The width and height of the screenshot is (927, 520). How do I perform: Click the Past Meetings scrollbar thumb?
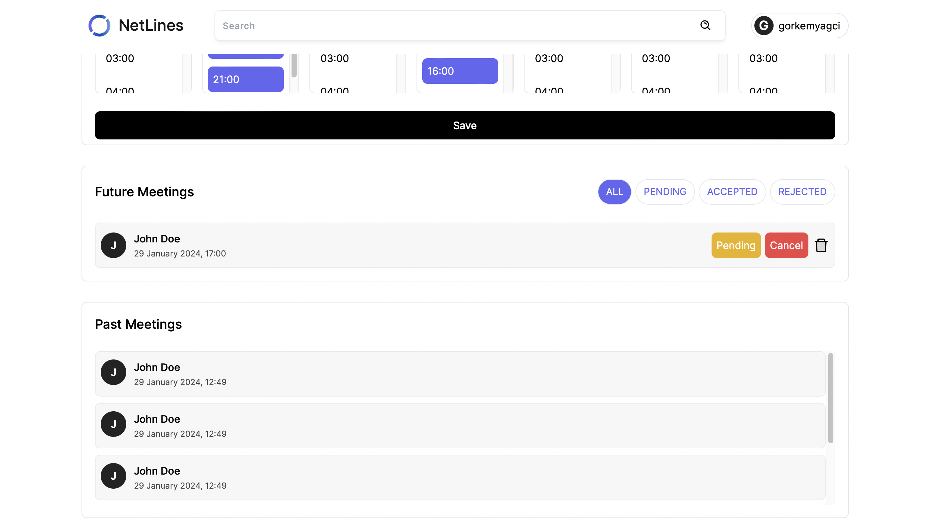pyautogui.click(x=830, y=398)
